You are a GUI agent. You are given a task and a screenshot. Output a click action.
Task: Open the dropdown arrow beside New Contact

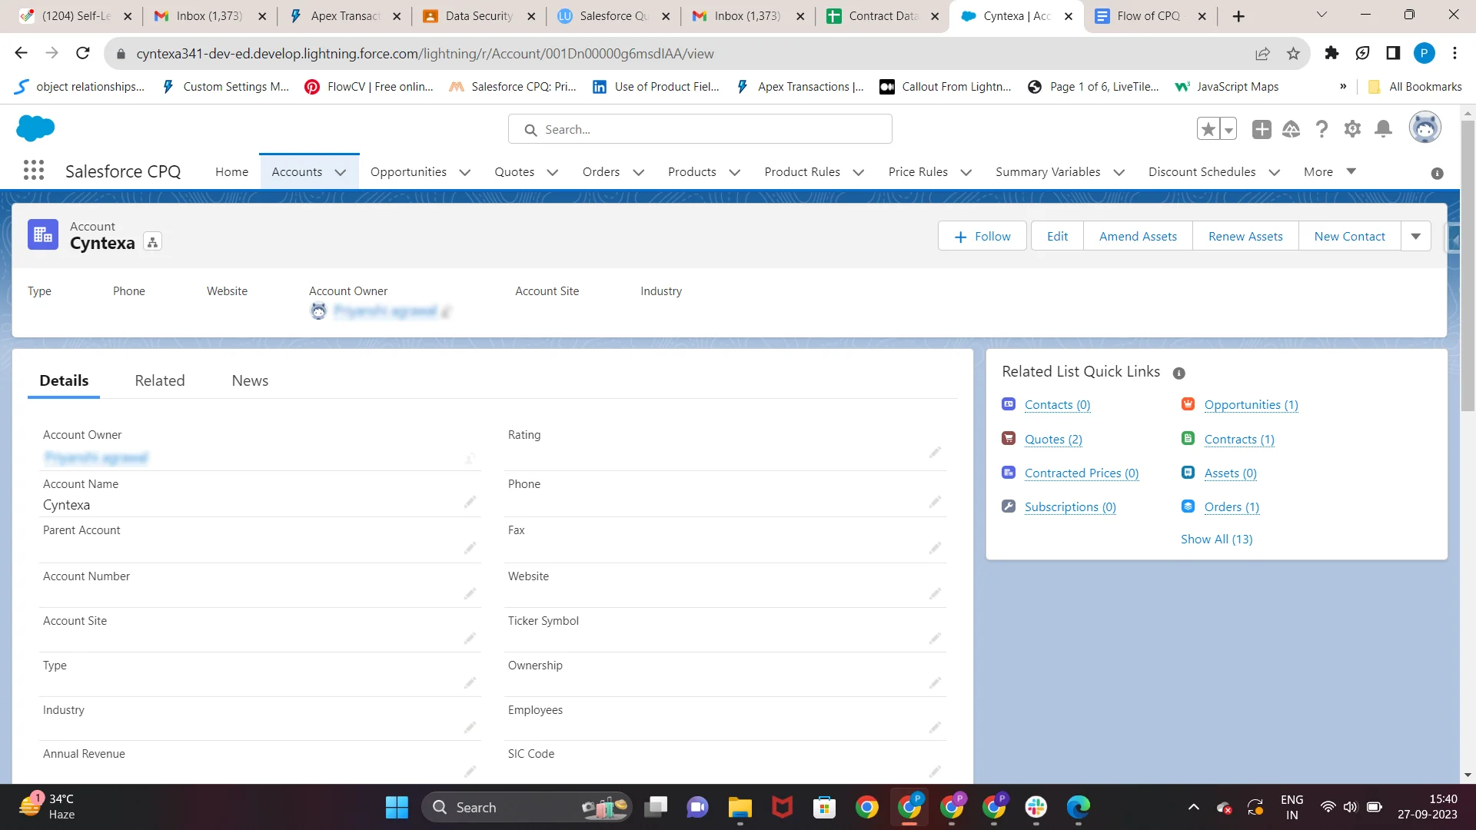1417,236
